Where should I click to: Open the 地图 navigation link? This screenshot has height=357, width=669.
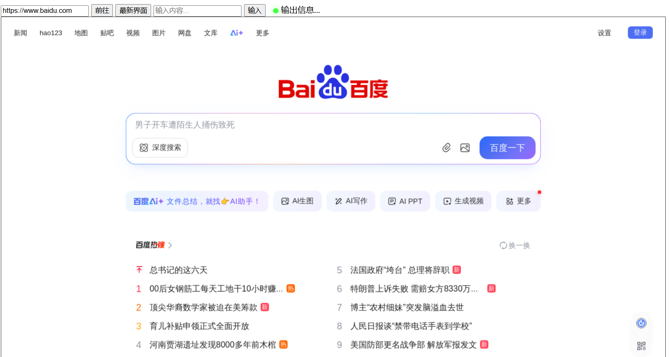pos(81,33)
